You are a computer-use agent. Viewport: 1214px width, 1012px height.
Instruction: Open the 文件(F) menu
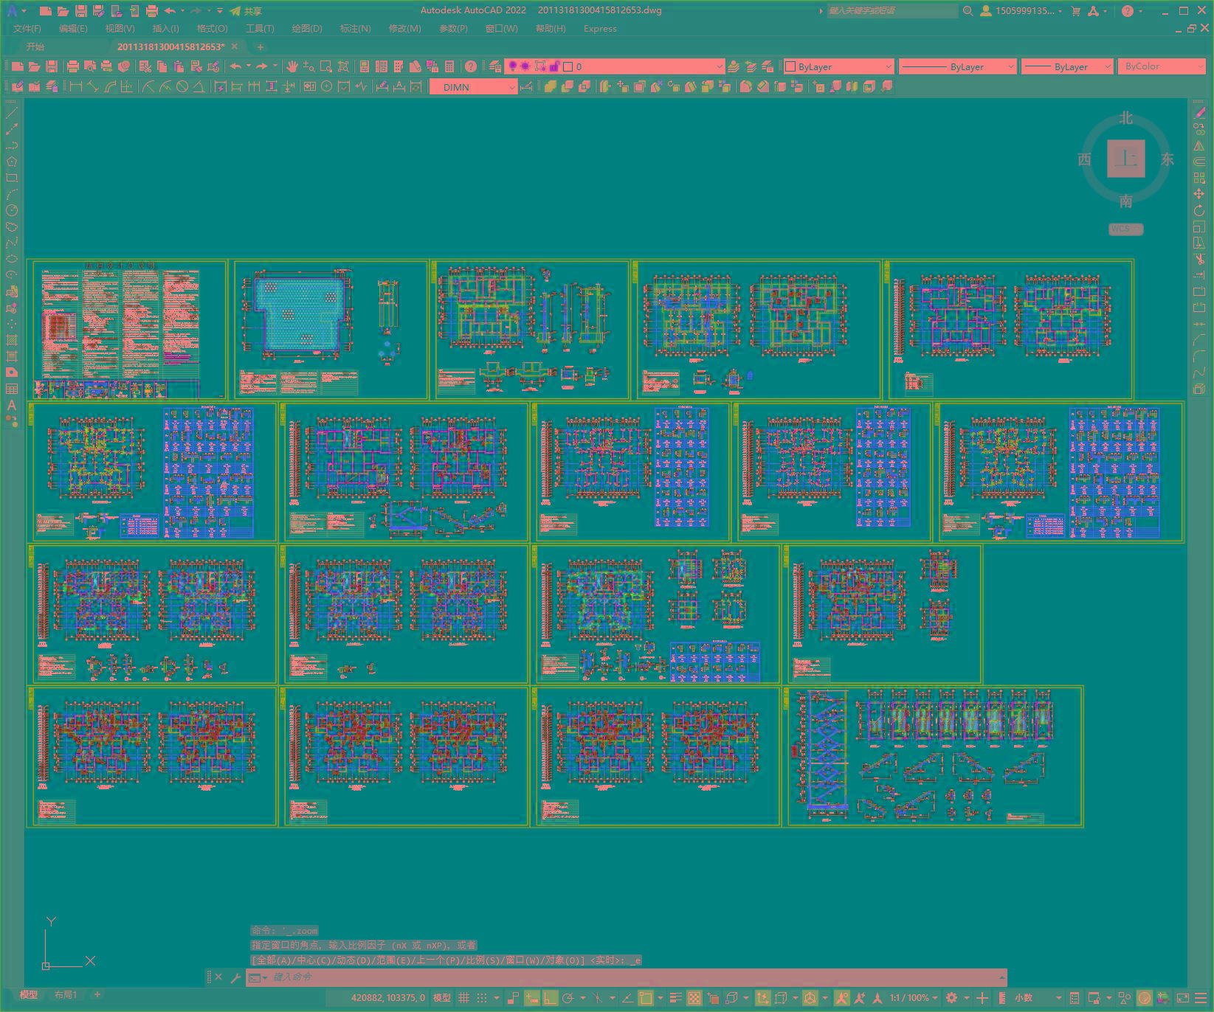tap(27, 29)
